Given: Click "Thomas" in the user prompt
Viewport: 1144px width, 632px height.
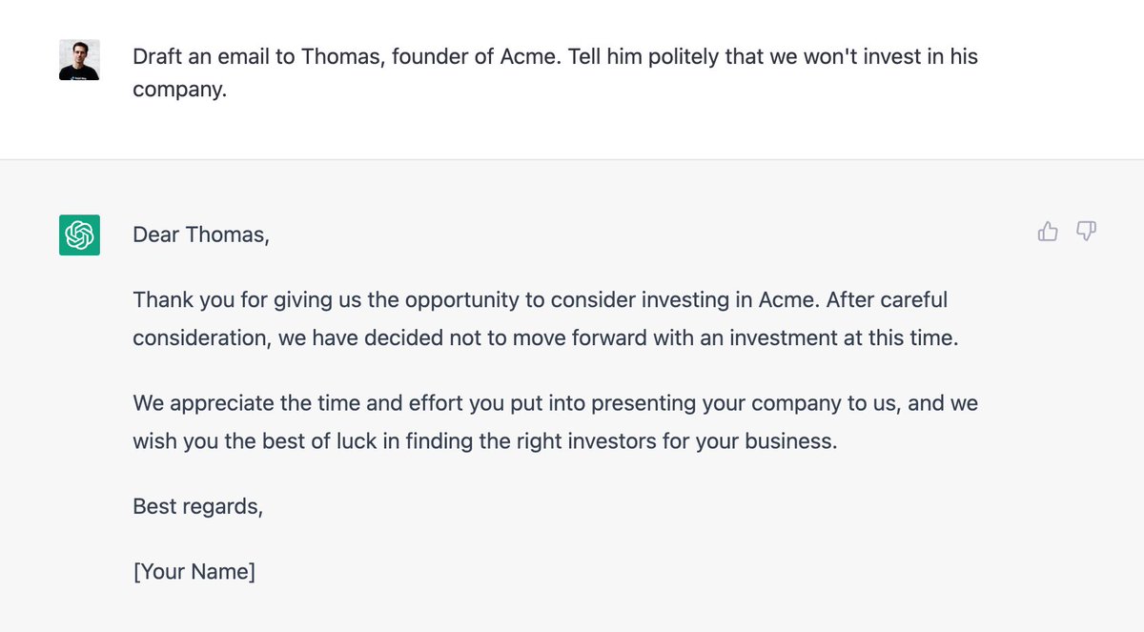Looking at the screenshot, I should [x=339, y=57].
